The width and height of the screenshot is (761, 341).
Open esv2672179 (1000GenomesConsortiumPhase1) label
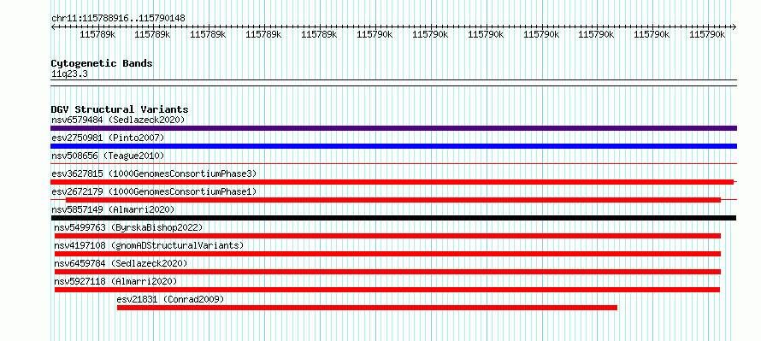coord(154,191)
